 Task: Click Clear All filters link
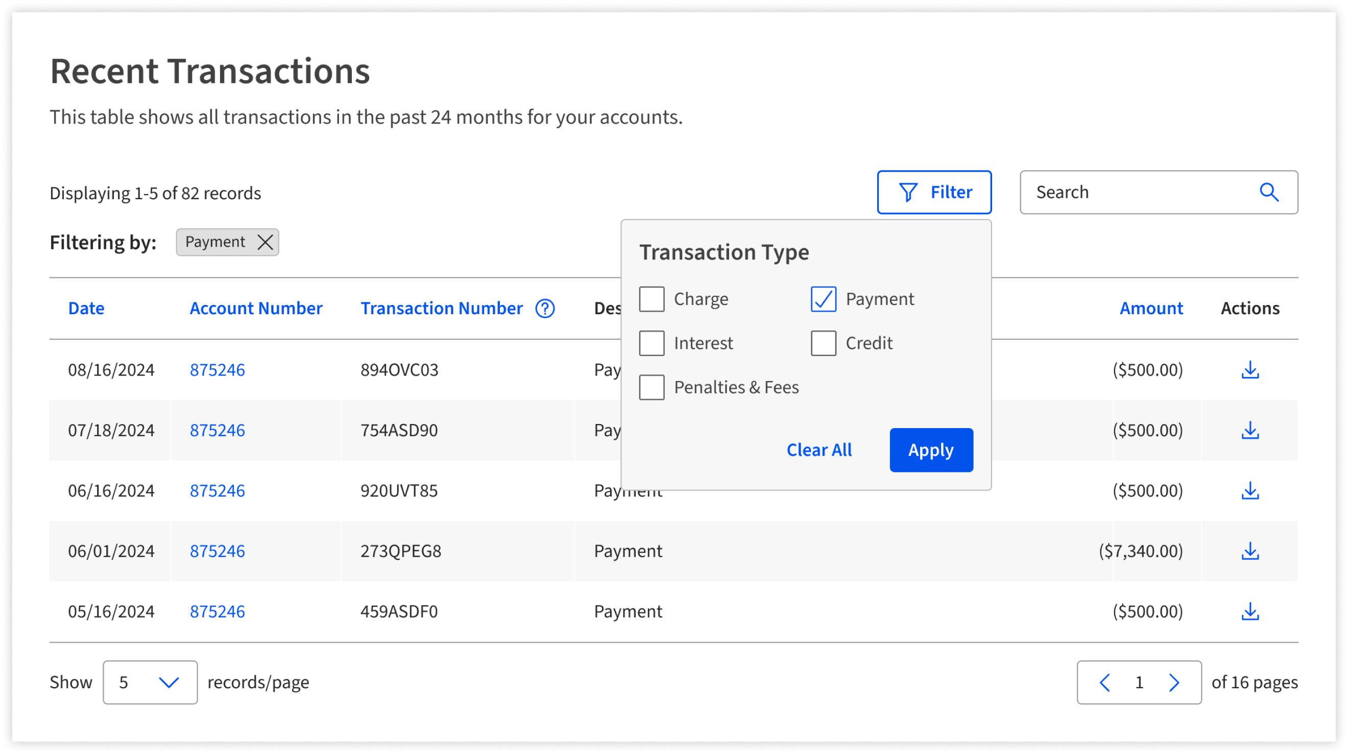tap(819, 450)
